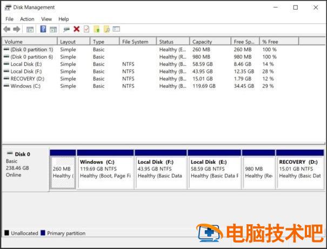Sort by the Free Space column header
This screenshot has height=249, width=327.
[x=245, y=41]
